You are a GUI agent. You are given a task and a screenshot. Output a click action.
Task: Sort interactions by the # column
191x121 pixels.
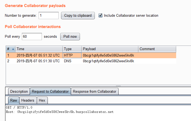11,49
